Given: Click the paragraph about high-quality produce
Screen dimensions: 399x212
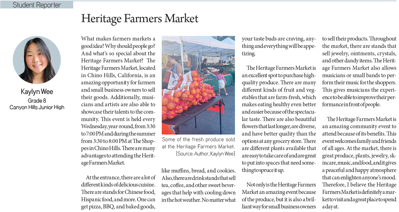Looking at the screenshot, I should pos(279,119).
